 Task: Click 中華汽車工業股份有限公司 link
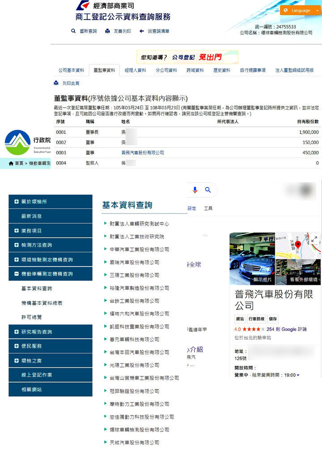(140, 249)
